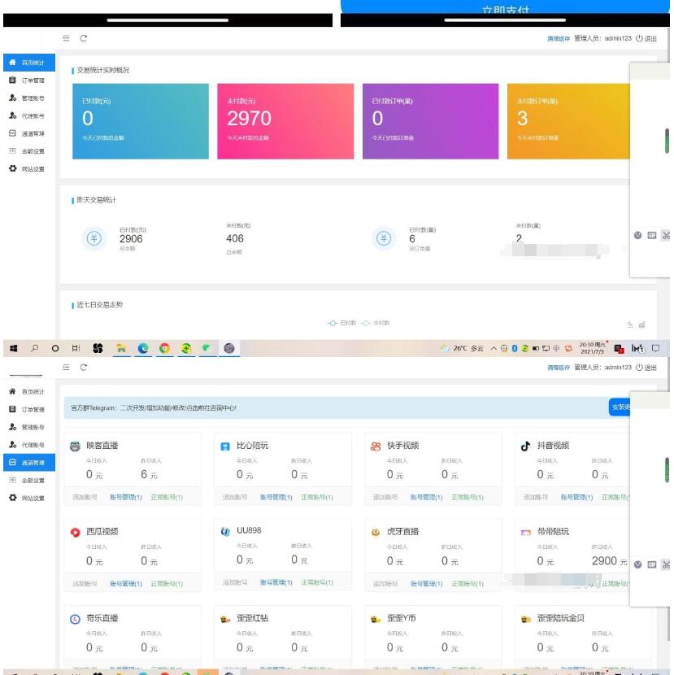Click 退出 logout link in top header
Screen dimensions: 674x675
tap(646, 38)
